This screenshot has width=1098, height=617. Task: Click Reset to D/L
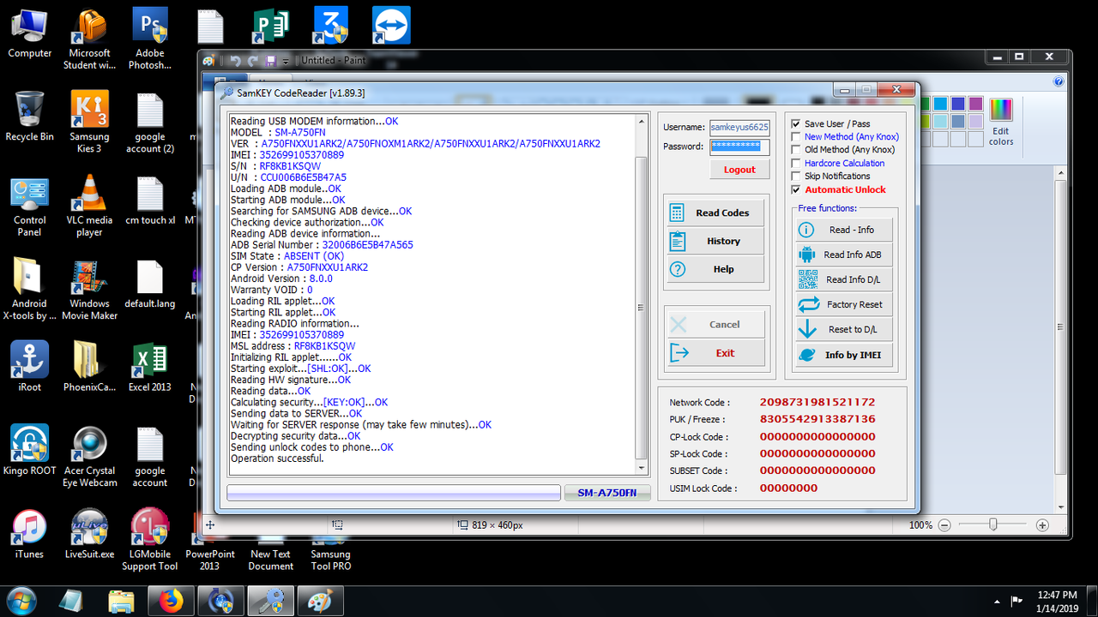coord(844,329)
